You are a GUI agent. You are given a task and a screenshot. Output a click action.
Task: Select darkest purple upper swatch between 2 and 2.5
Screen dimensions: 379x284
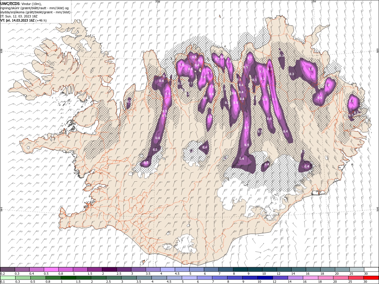pyautogui.click(x=109, y=270)
